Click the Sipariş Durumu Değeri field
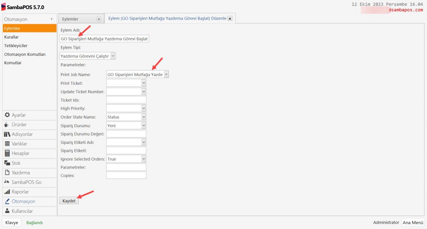The image size is (427, 229). tap(126, 134)
